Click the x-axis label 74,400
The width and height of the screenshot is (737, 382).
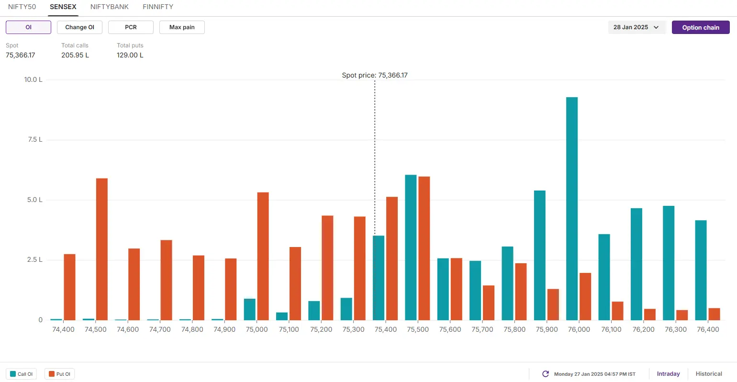[63, 329]
